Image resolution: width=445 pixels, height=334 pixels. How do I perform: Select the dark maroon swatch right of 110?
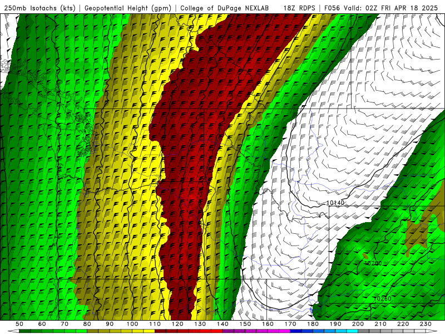(160, 331)
